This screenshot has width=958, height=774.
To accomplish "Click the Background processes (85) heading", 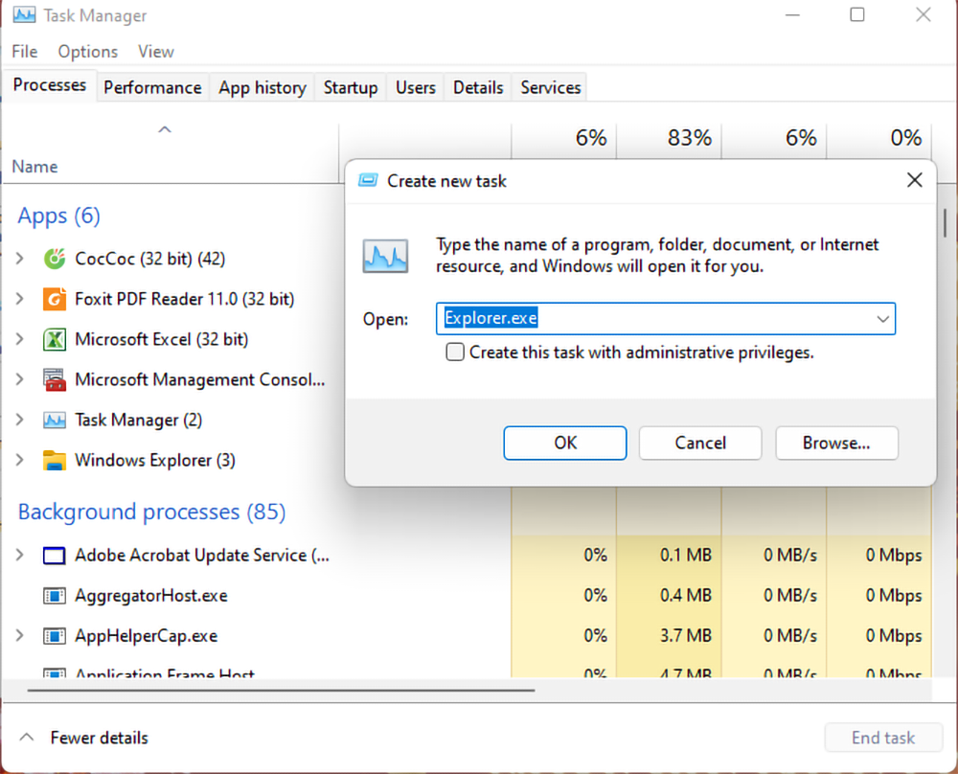I will 151,512.
